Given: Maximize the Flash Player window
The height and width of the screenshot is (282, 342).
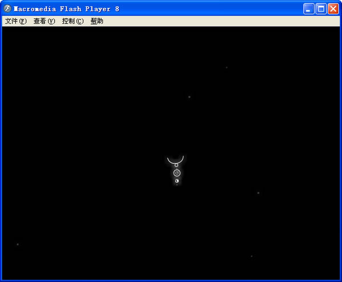Looking at the screenshot, I should pos(321,9).
